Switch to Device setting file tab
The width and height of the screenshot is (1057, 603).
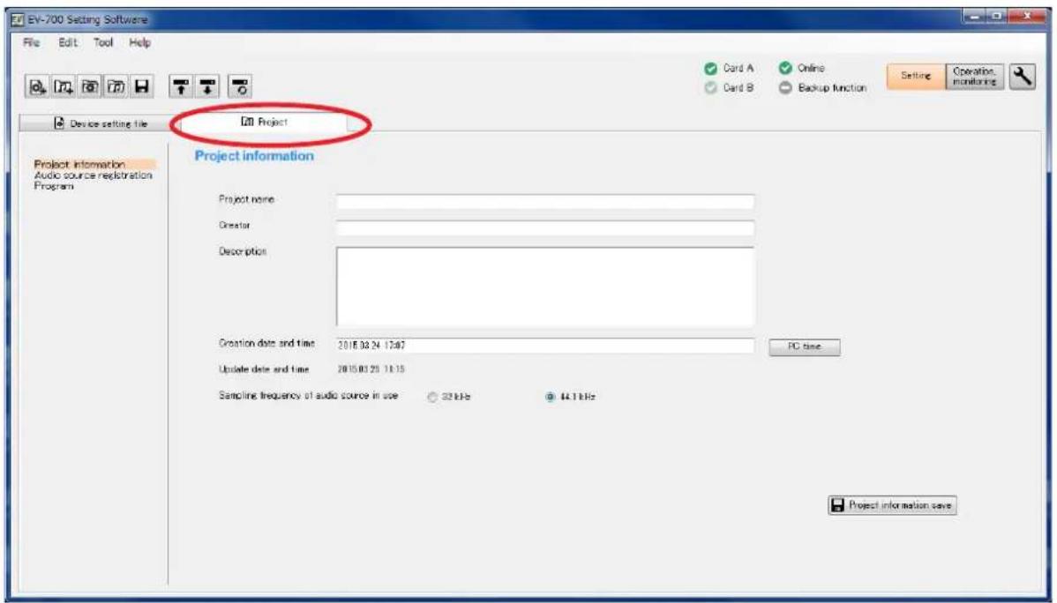pos(100,123)
